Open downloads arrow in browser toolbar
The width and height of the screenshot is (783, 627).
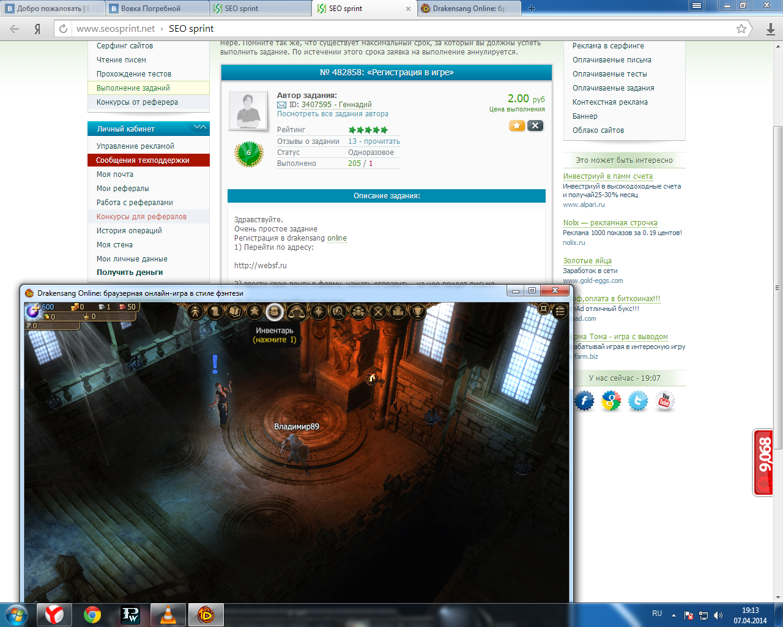770,29
